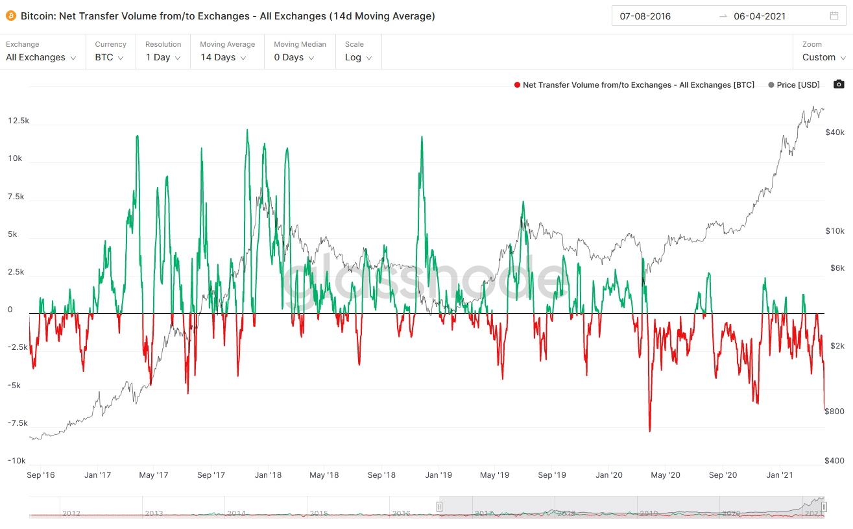This screenshot has height=529, width=853.
Task: Open Moving Median 0 Days dropdown
Action: click(294, 57)
